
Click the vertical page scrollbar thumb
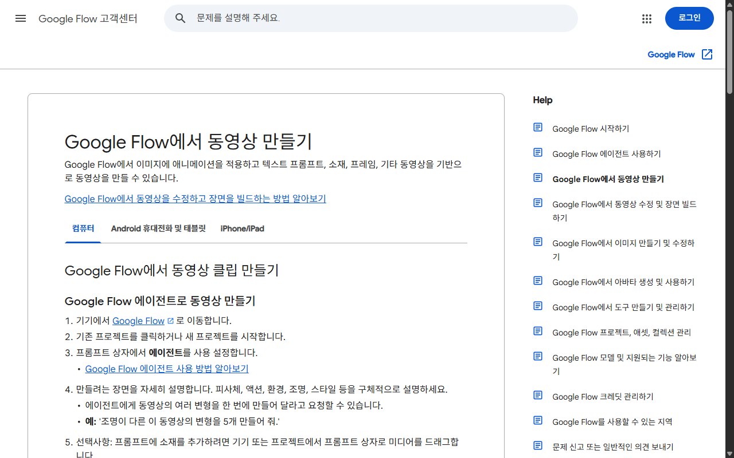pos(729,52)
